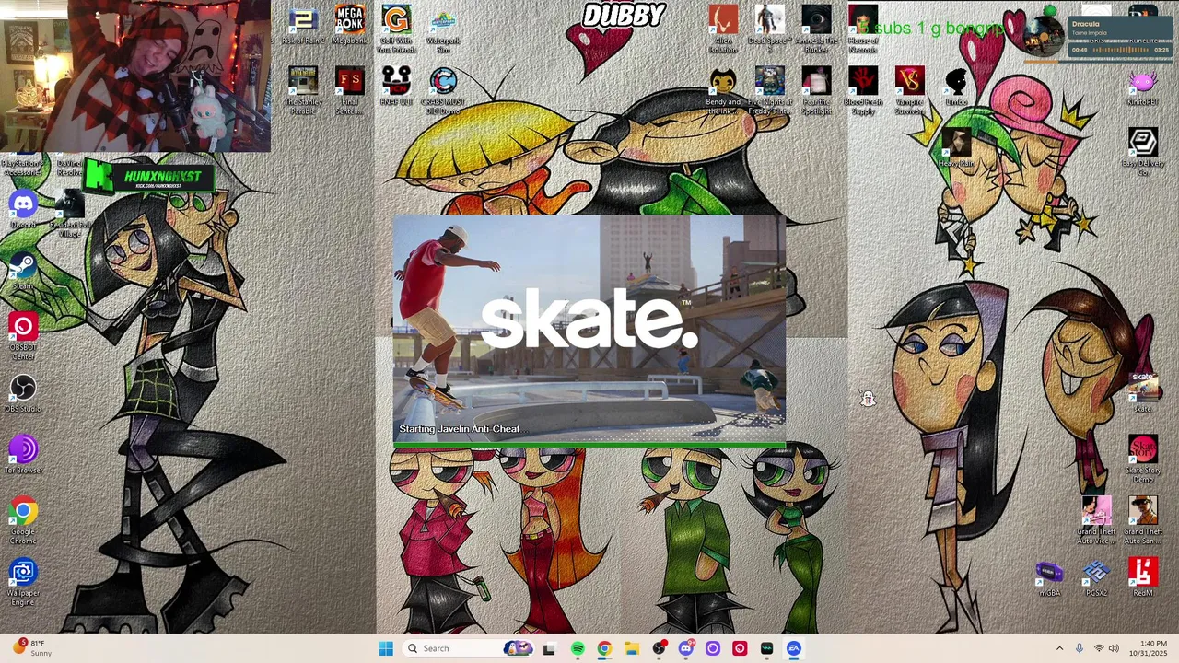Open the weather widget showing 81°F Sunny

31,648
